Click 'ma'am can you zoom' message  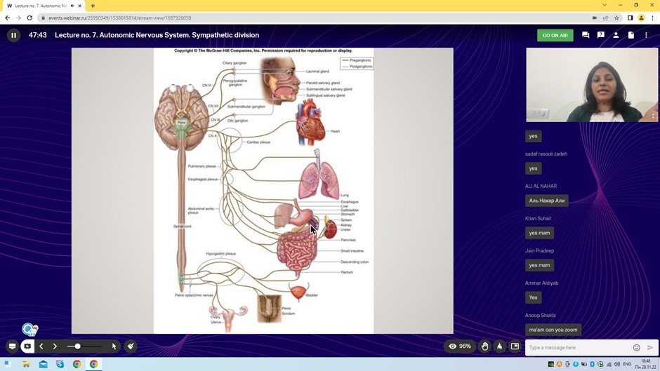pos(553,330)
